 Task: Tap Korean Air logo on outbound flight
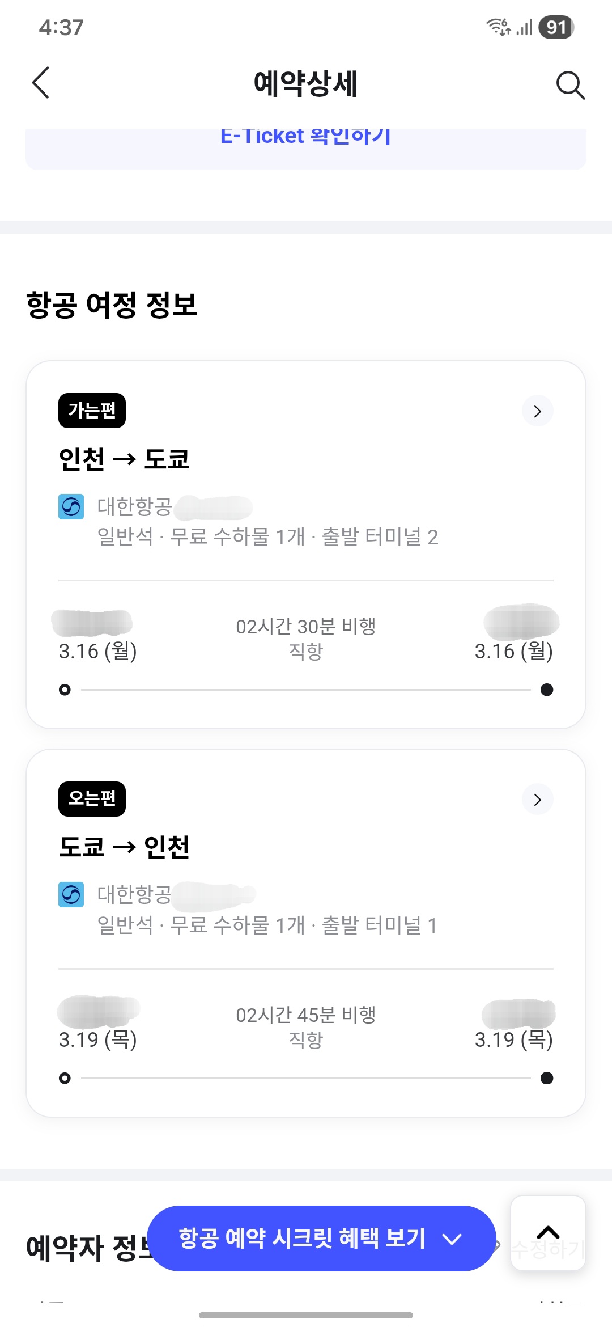click(x=71, y=507)
